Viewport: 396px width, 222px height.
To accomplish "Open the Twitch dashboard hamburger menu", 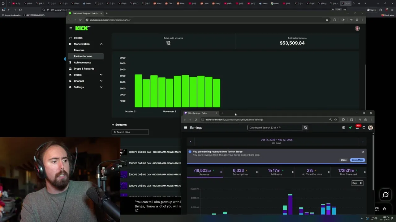I will [x=186, y=128].
